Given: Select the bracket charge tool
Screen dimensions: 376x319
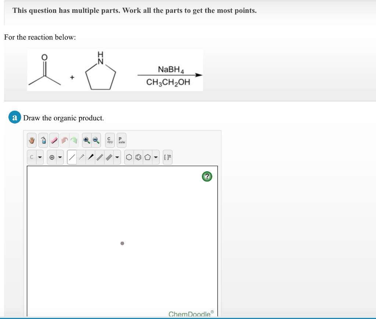Looking at the screenshot, I should tap(167, 157).
